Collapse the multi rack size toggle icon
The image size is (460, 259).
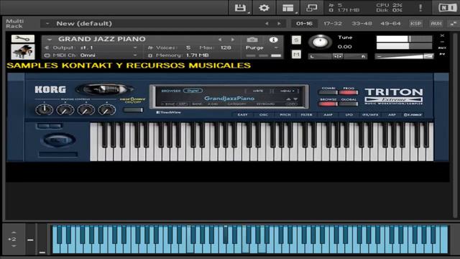[454, 24]
